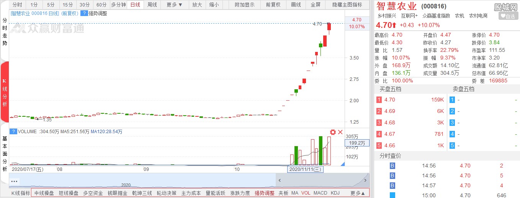Select the 日线 daily chart tab
520x198 pixels.
(135, 5)
